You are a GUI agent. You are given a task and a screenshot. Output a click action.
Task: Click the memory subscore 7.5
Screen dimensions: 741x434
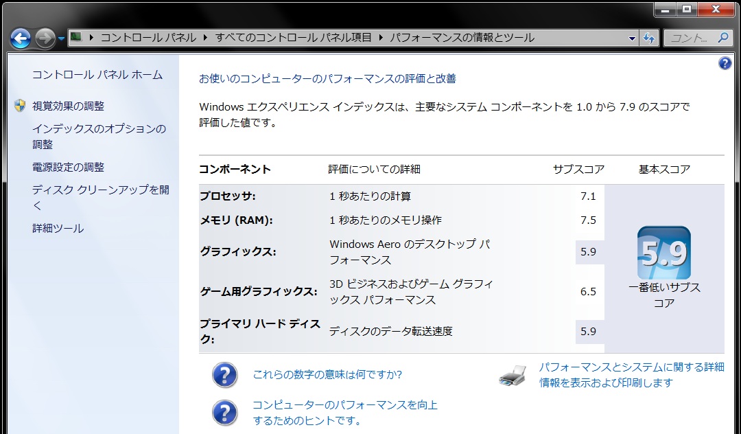[588, 220]
